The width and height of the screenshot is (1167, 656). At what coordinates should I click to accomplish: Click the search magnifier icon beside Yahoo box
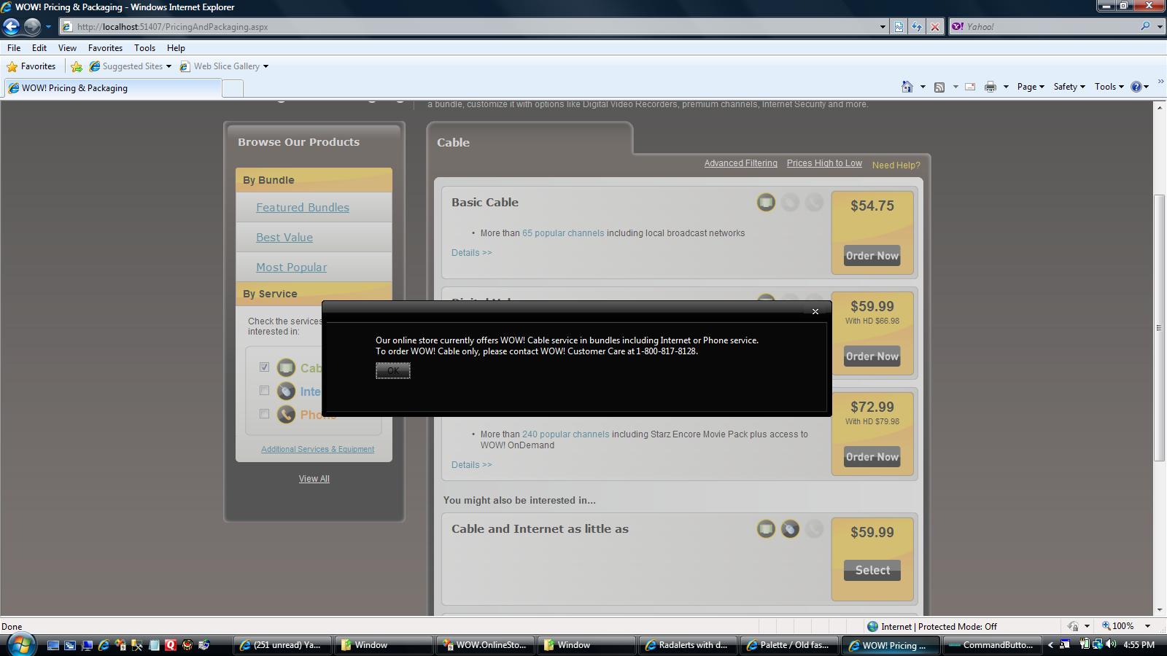pos(1145,26)
